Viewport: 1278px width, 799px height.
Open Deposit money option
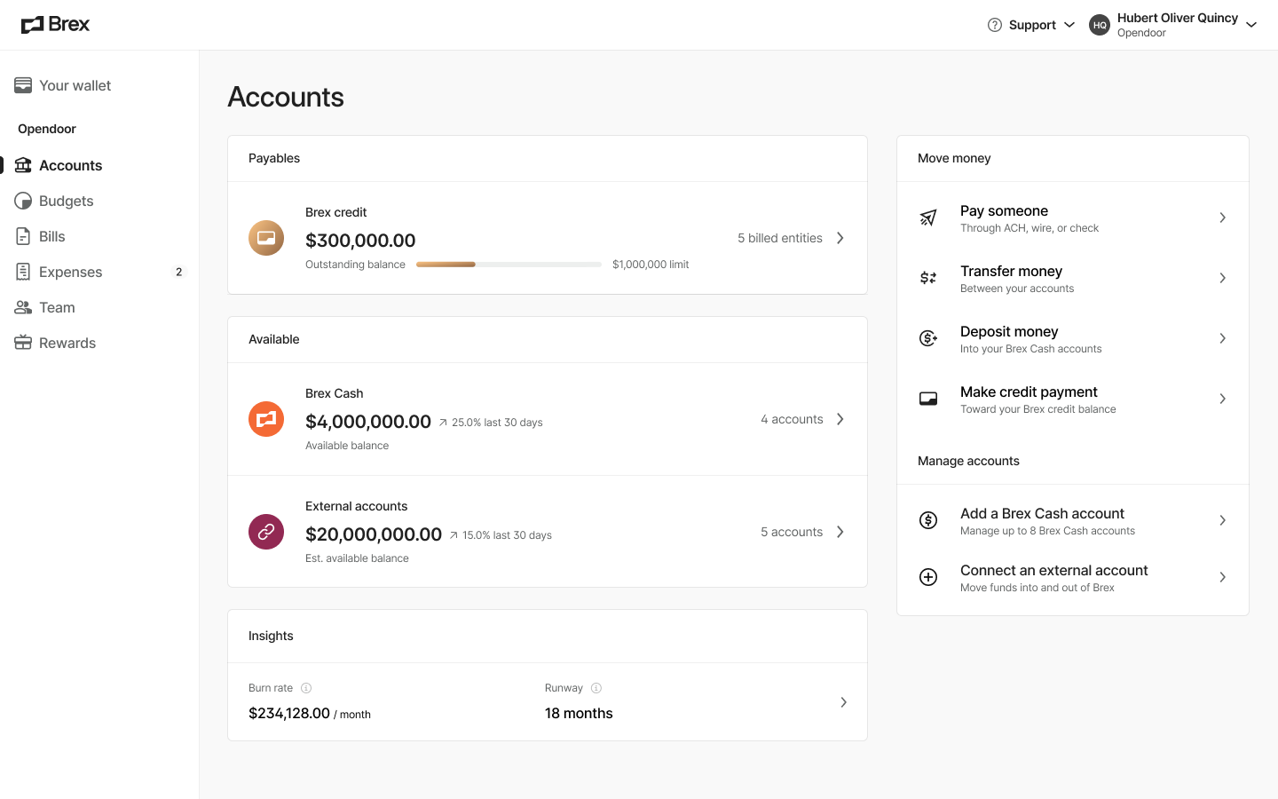(x=1073, y=338)
